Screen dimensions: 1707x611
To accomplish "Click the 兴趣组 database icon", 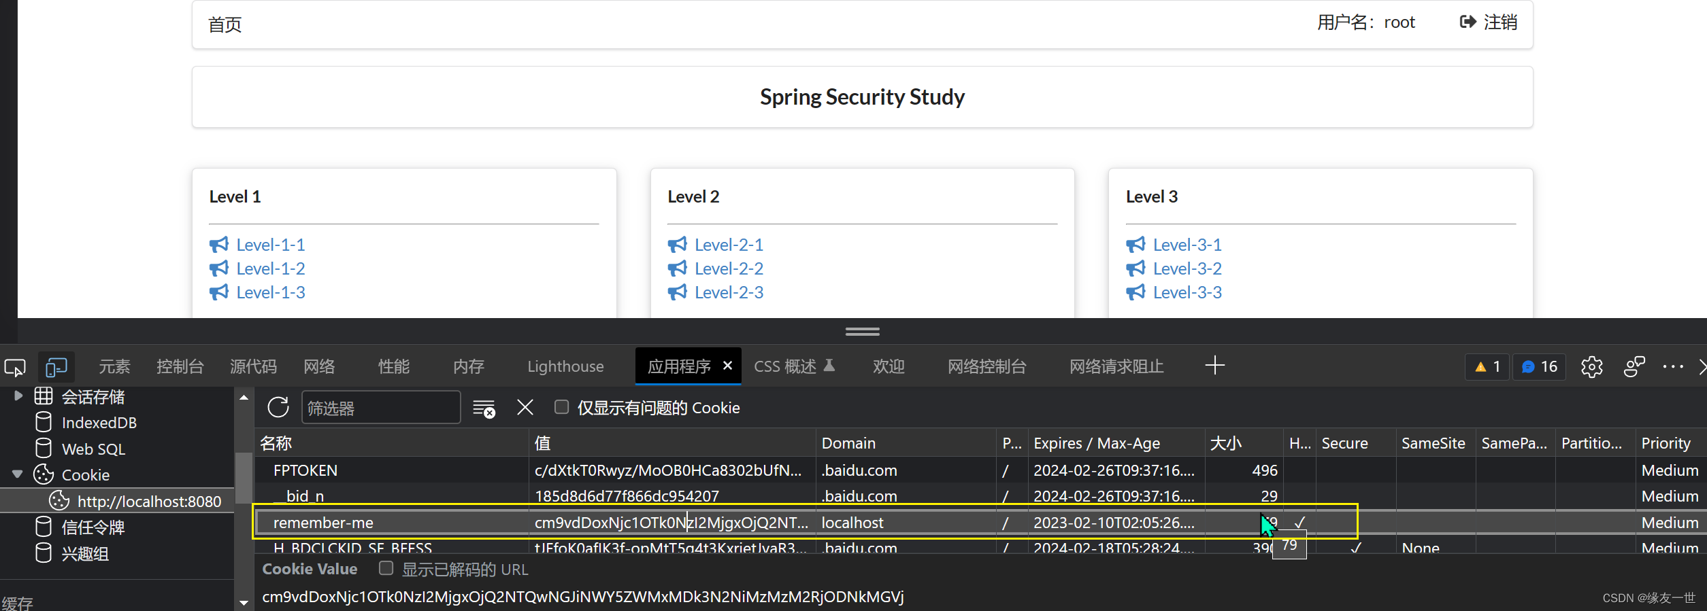I will [43, 553].
